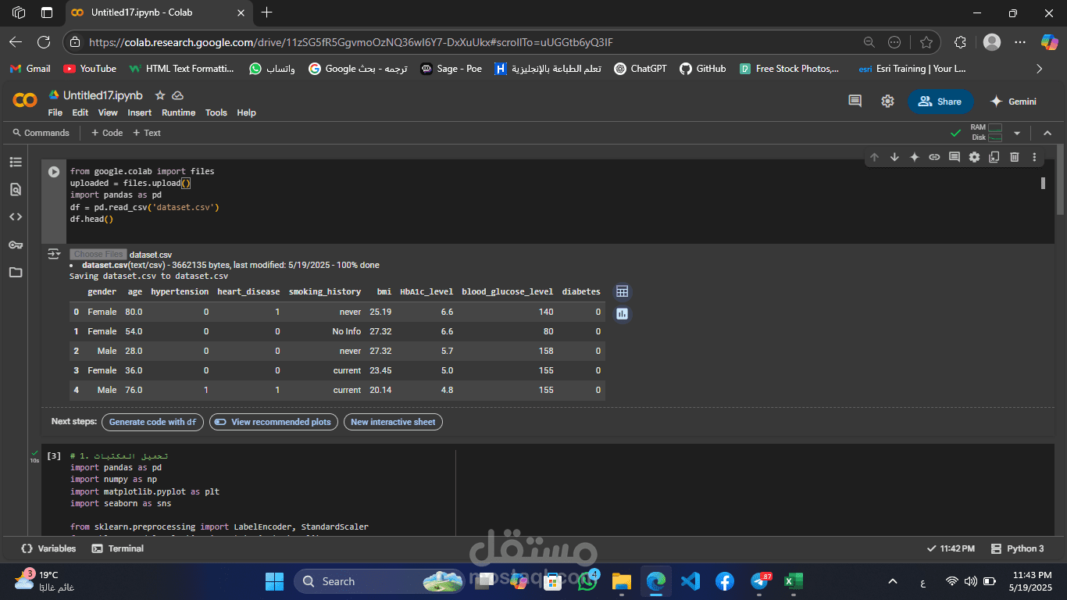Open the View menu
The width and height of the screenshot is (1067, 600).
click(108, 112)
